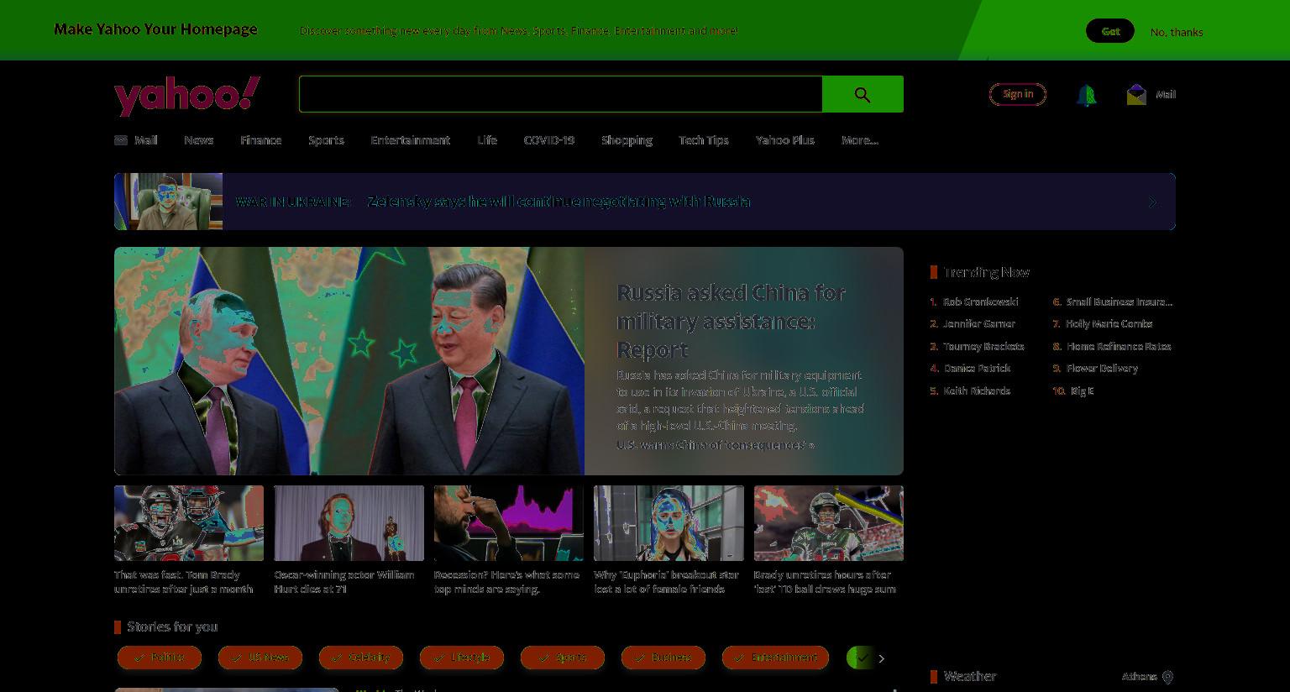
Task: Toggle the Politics topic chip
Action: (160, 658)
